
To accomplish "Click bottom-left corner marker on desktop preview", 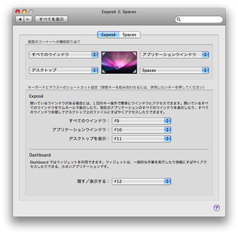I will pos(104,71).
